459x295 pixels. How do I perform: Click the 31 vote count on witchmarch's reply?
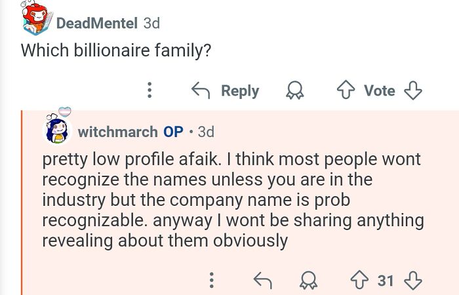[x=386, y=281]
